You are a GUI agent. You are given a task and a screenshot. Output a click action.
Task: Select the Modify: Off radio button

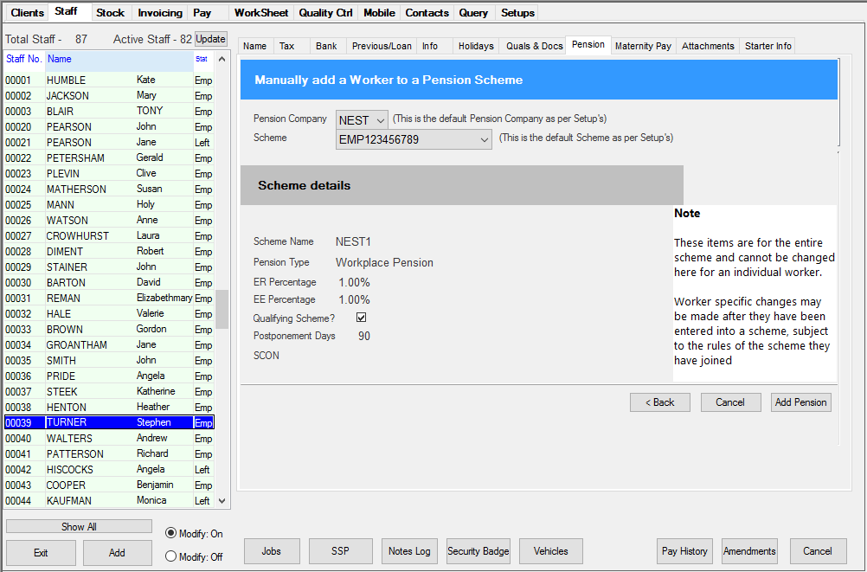coord(170,556)
